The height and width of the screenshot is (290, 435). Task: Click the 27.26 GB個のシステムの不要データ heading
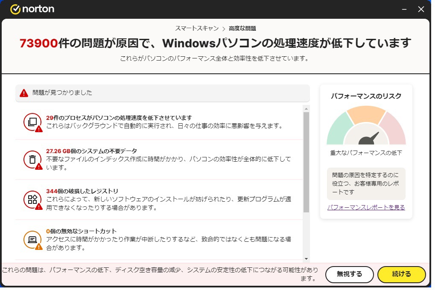click(x=91, y=151)
